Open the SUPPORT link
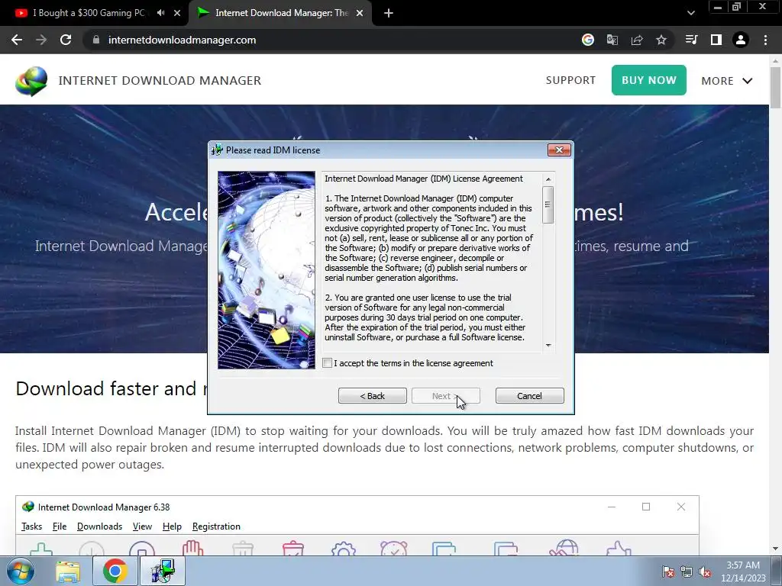Image resolution: width=782 pixels, height=586 pixels. click(x=570, y=80)
